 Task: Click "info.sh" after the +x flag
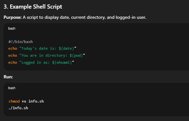click(x=36, y=101)
